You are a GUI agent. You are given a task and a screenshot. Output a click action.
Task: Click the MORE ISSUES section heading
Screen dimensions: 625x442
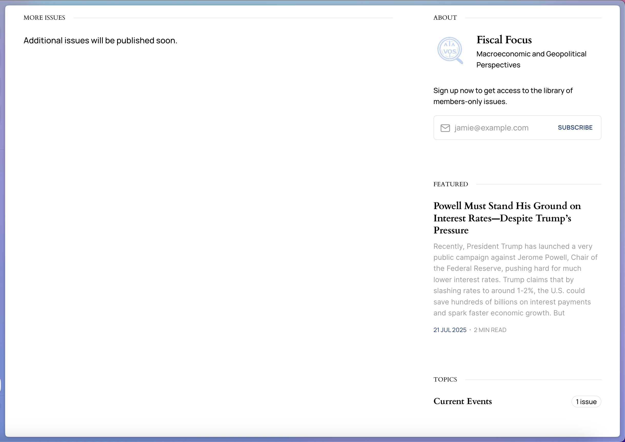(44, 18)
